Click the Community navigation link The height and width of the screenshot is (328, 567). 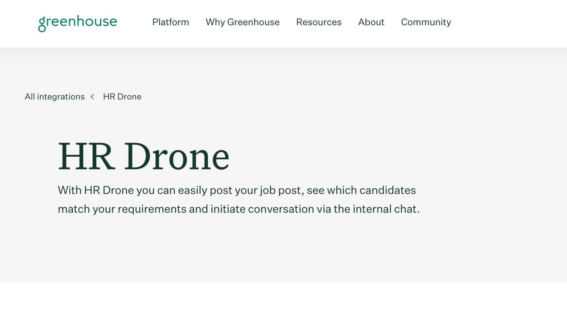pyautogui.click(x=426, y=22)
